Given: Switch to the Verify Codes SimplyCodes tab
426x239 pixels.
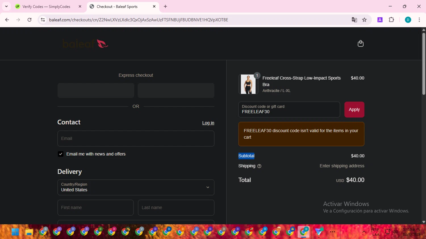Looking at the screenshot, I should click(46, 7).
